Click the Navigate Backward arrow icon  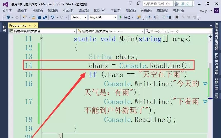point(8,17)
